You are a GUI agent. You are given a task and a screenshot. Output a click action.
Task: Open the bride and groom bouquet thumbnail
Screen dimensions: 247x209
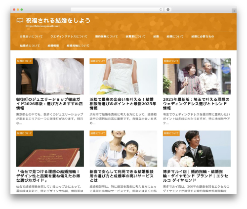197,149
